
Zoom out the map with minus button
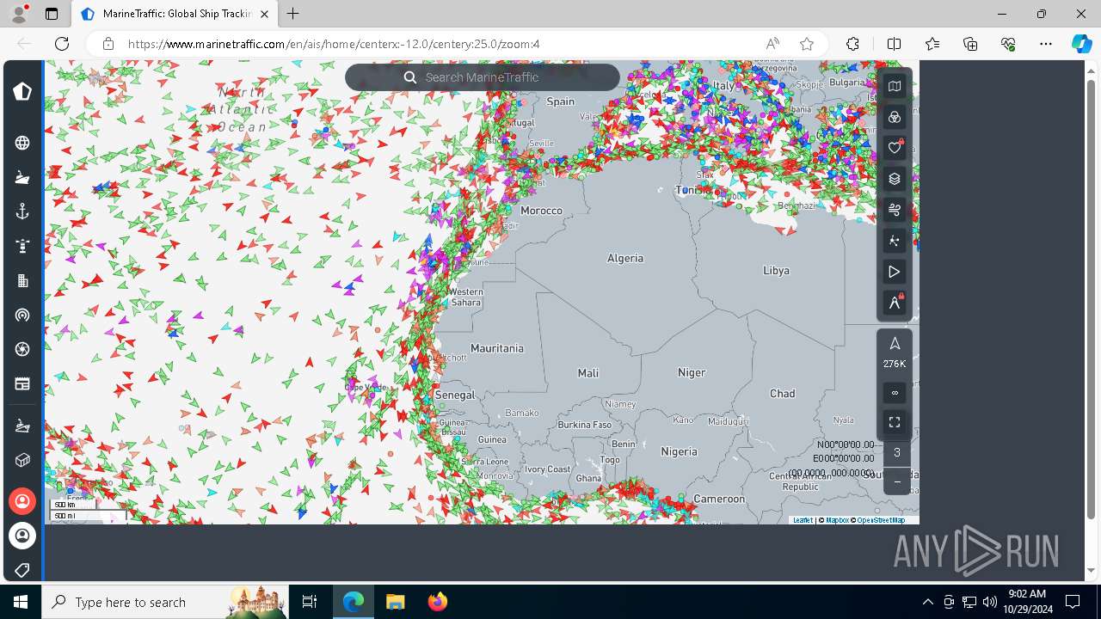[x=897, y=481]
